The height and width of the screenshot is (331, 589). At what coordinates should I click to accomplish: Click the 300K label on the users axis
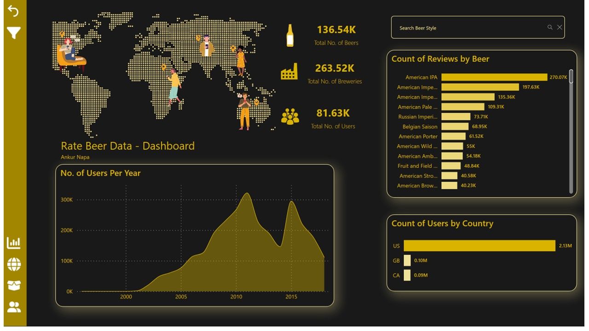(x=67, y=200)
